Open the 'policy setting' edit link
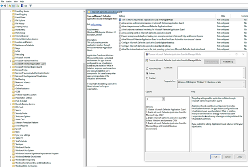 click(96, 25)
